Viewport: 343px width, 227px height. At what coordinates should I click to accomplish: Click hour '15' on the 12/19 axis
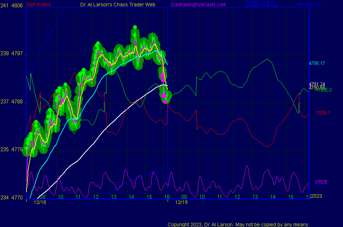pos(291,197)
